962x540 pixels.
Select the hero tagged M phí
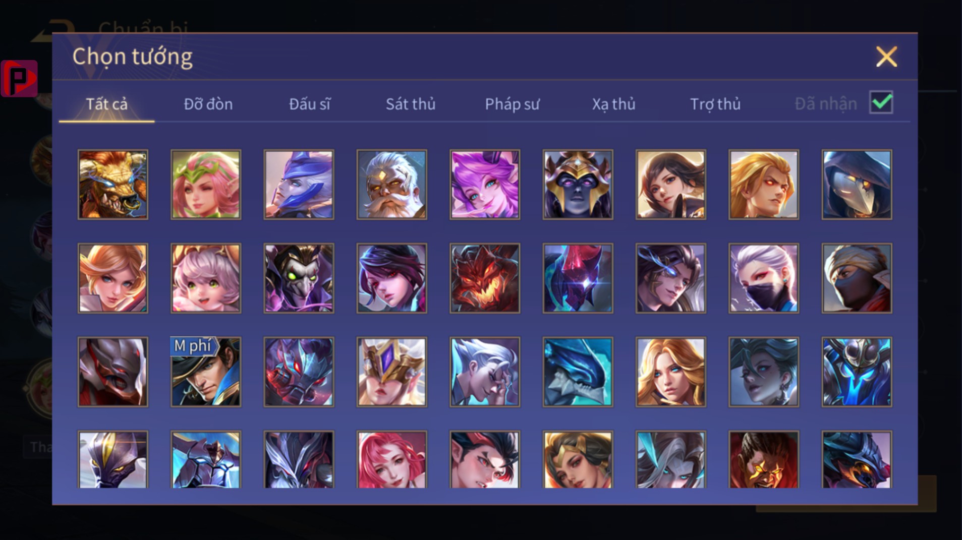205,372
